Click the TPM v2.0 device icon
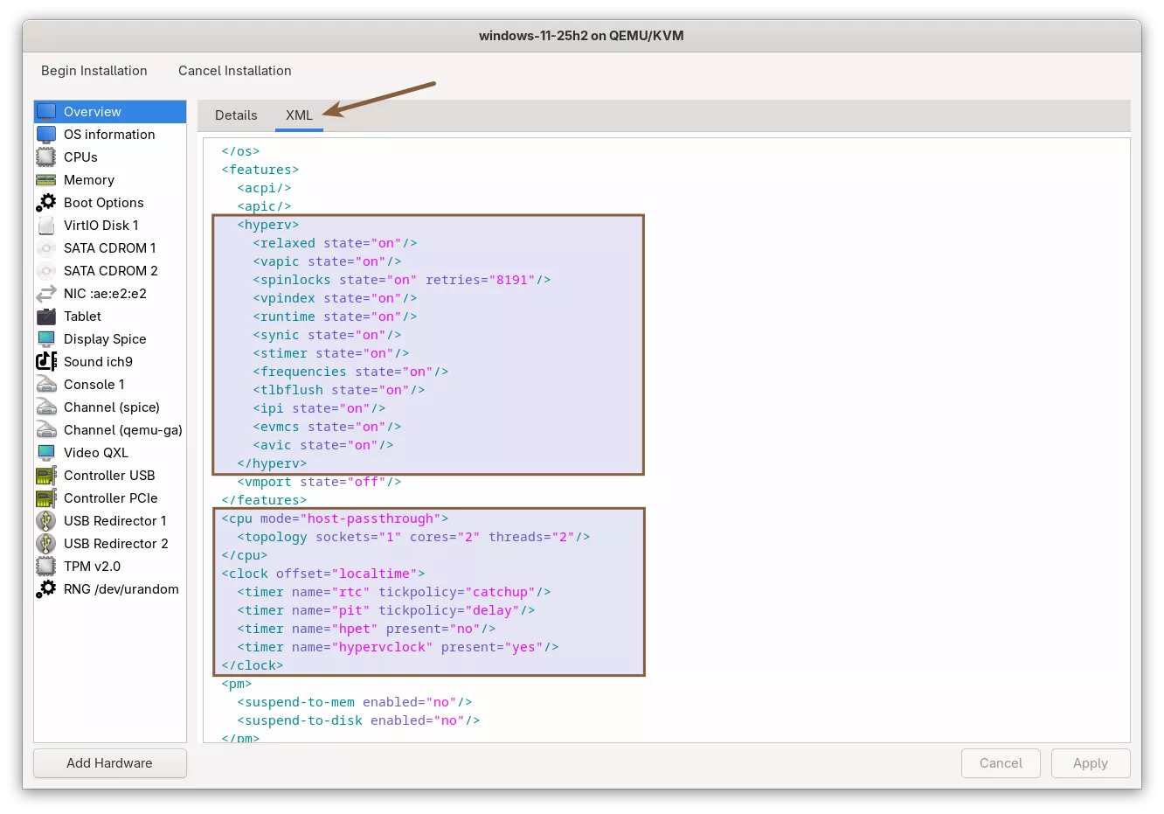 [46, 567]
